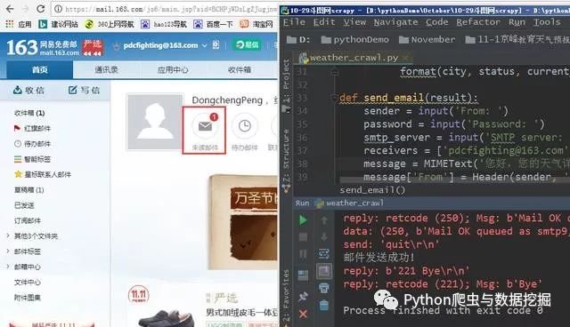This screenshot has height=327, width=570.
Task: Toggle scroll to end of console output
Action: [x=324, y=271]
